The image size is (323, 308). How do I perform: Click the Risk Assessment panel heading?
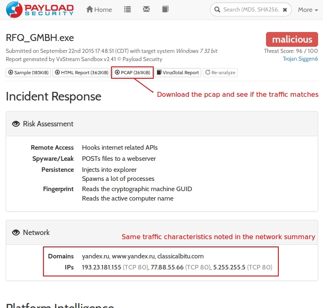click(48, 124)
